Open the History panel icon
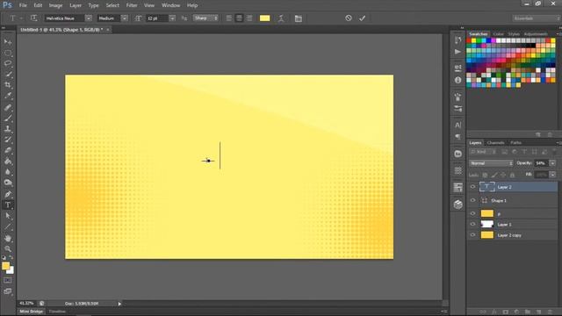 point(458,40)
